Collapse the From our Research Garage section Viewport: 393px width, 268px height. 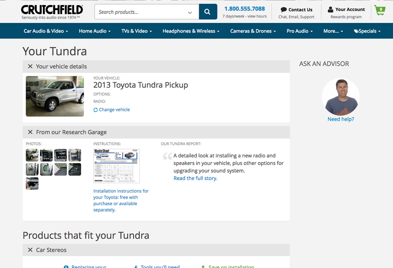click(x=30, y=132)
